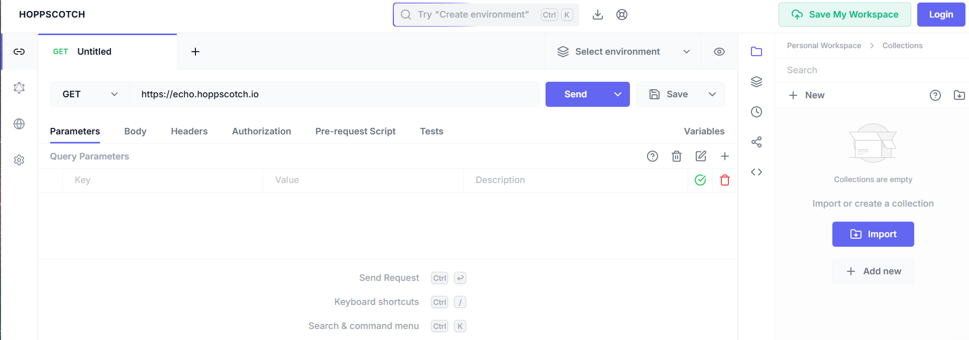The image size is (969, 340).
Task: Expand the Save options arrow
Action: [712, 94]
